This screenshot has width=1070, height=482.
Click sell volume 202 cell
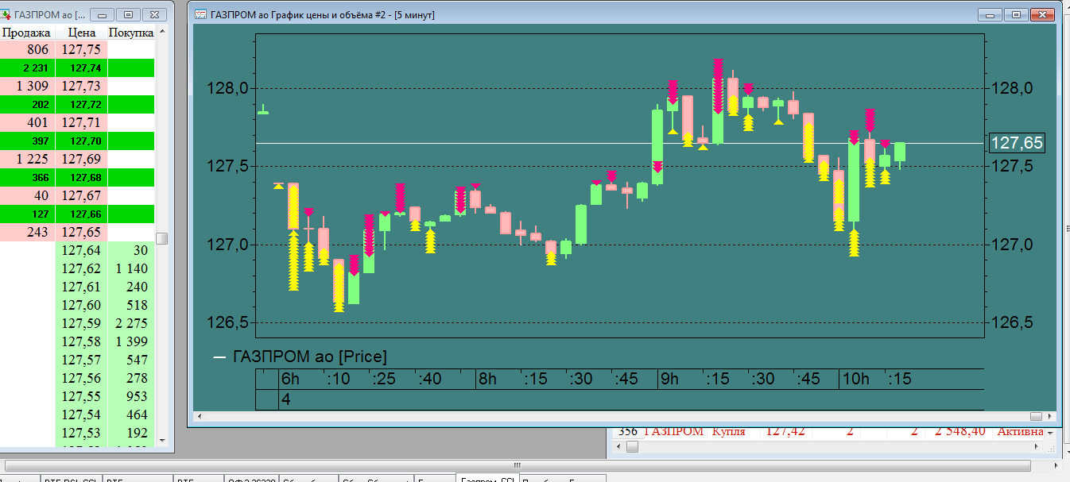(27, 104)
